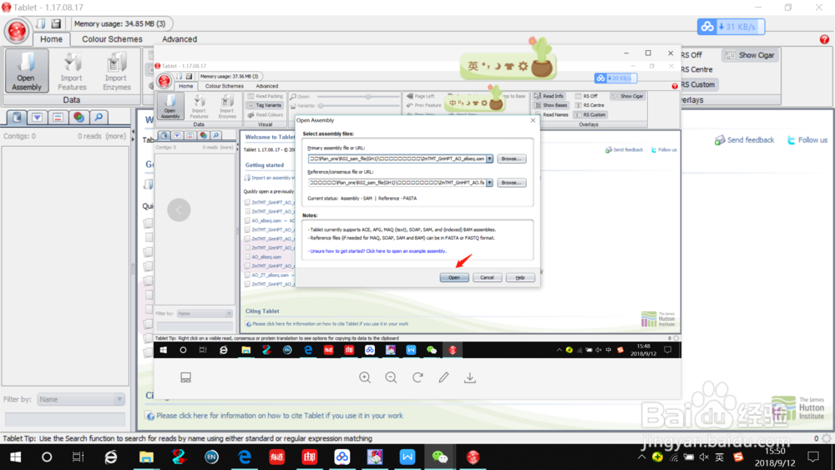
Task: Click Follow us link in main window
Action: point(807,140)
